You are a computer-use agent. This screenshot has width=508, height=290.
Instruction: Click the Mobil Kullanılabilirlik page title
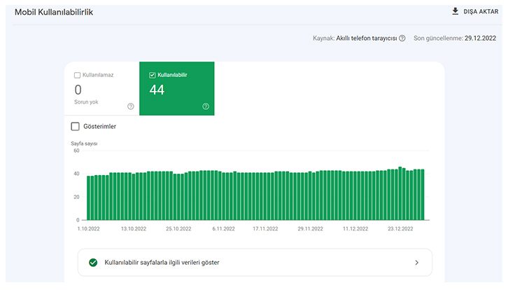coord(54,13)
